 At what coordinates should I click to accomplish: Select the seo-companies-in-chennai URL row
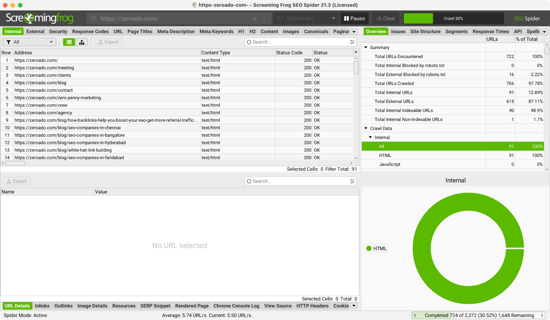[x=177, y=128]
